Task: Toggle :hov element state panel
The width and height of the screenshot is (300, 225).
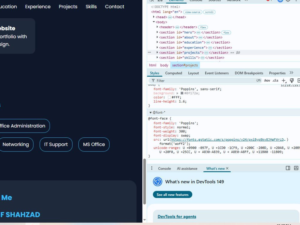Action: point(267,80)
